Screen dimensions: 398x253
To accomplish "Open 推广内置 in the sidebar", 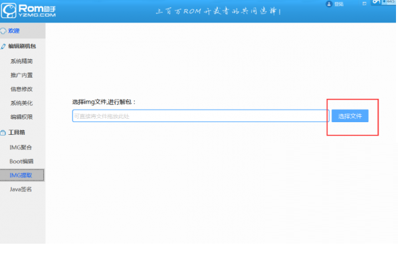I will 21,75.
